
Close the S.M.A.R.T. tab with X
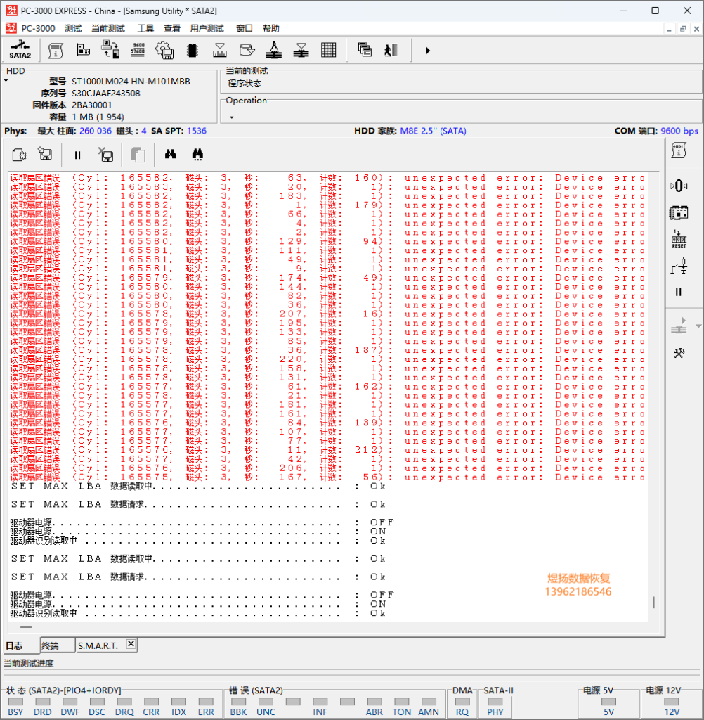tap(131, 644)
